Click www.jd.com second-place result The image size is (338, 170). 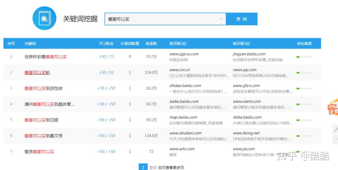tap(243, 149)
